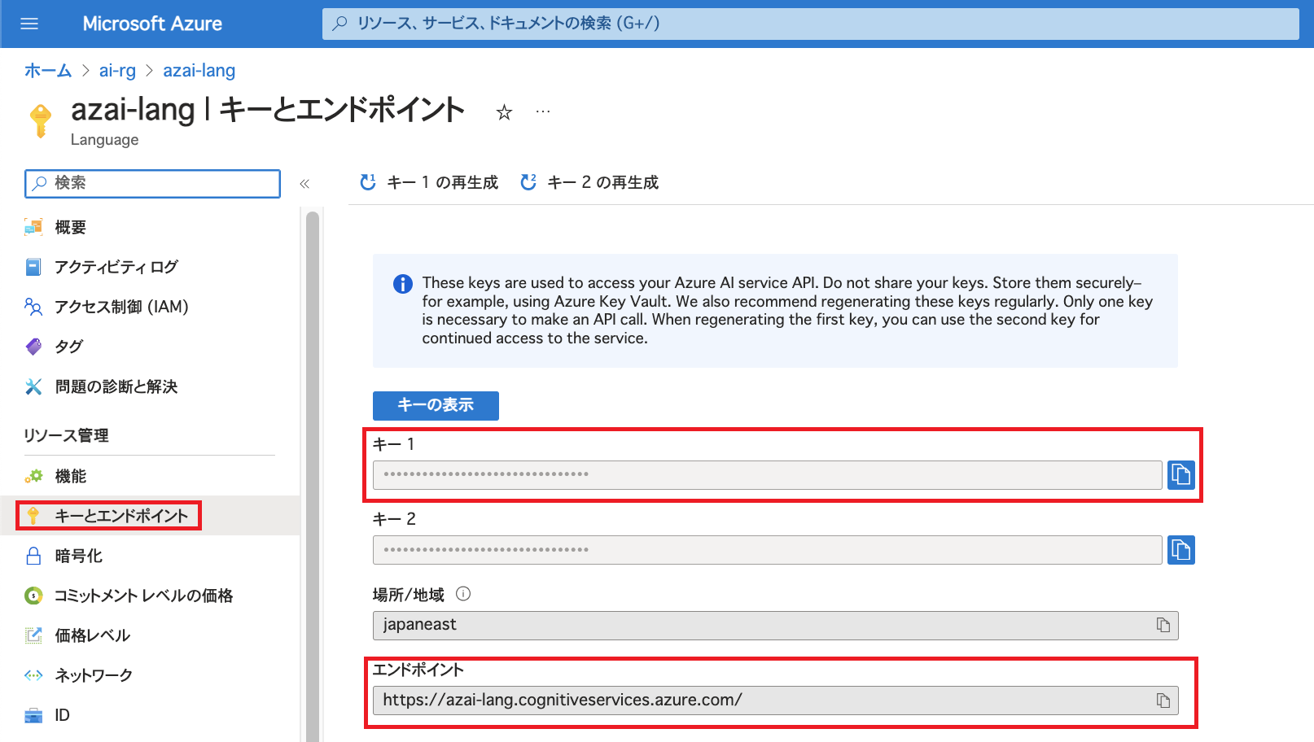Copy キー 2 to clipboard
Viewport: 1314px width, 742px height.
tap(1180, 550)
